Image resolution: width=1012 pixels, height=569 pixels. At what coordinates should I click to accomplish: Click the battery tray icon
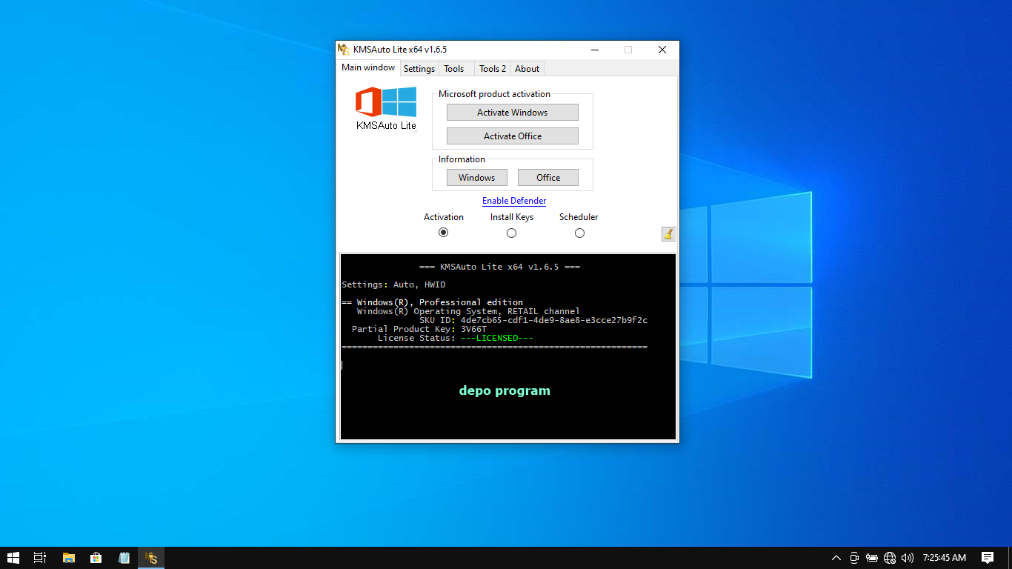click(x=872, y=558)
